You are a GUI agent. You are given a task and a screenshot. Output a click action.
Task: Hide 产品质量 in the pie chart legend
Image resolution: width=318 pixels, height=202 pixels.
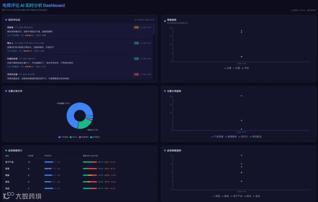click(63, 137)
